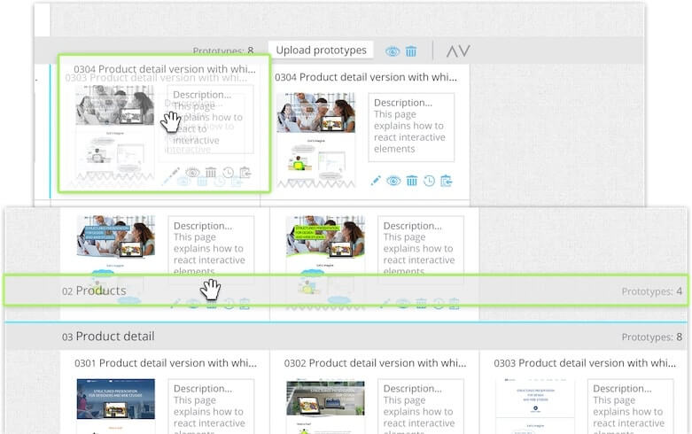Click trash icon on dragged 0304 card
692x434 pixels.
tap(211, 173)
